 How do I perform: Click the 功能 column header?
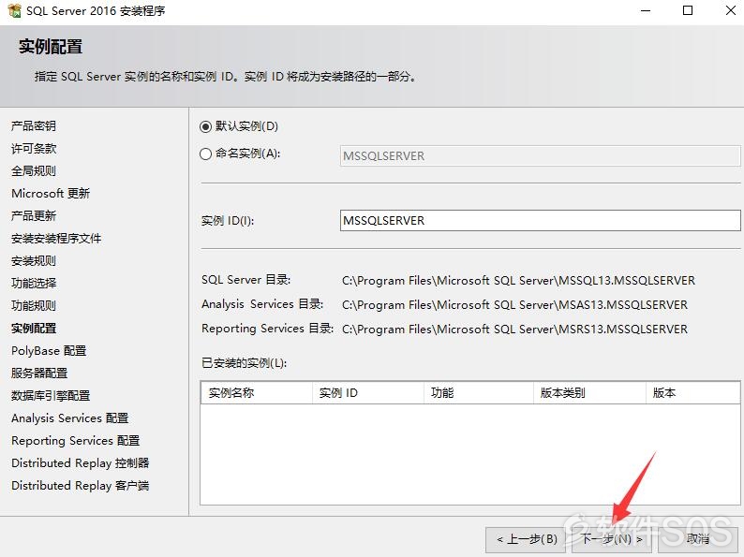[x=478, y=392]
